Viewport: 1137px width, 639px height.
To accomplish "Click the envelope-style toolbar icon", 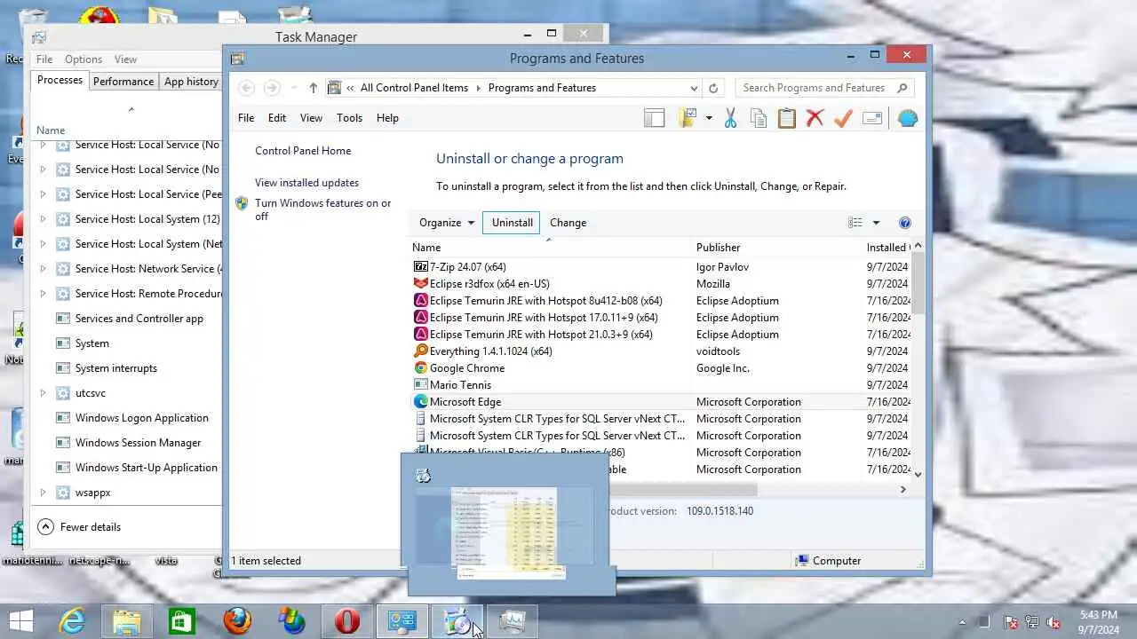I will point(872,118).
